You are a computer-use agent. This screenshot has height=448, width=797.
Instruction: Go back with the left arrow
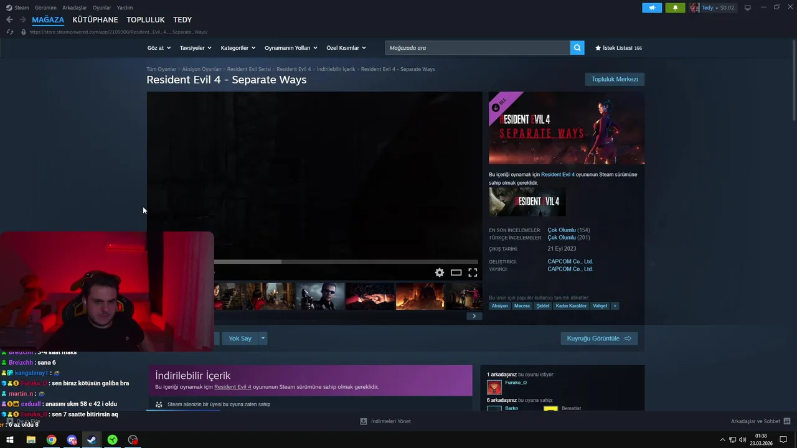click(9, 20)
